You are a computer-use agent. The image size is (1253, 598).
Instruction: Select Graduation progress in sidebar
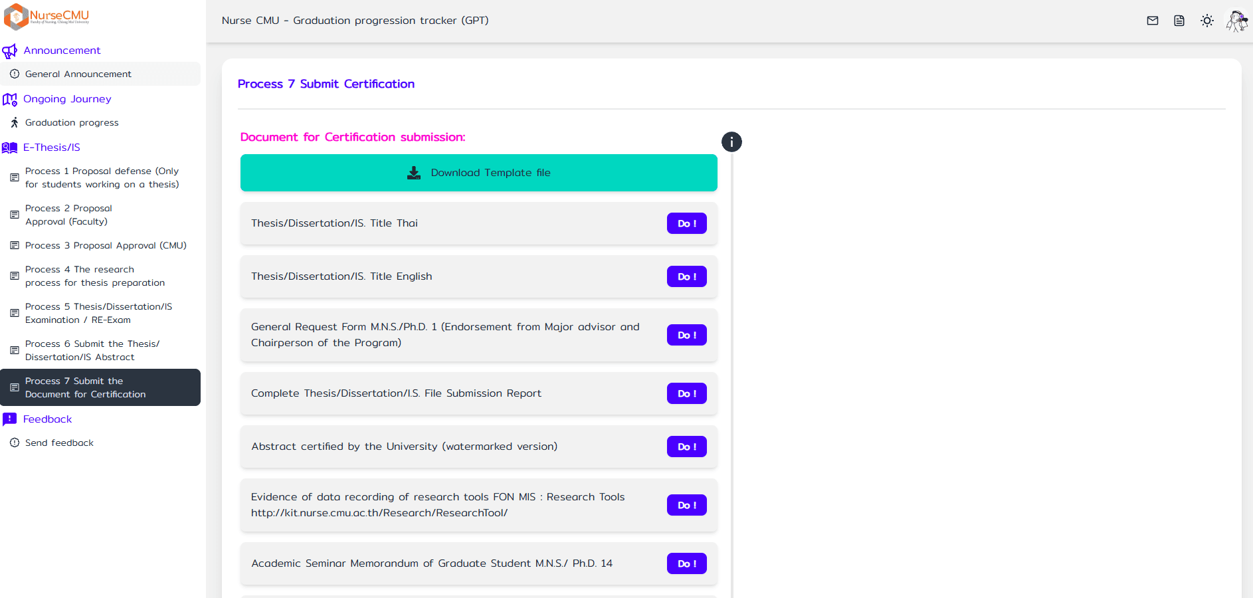[x=72, y=122]
